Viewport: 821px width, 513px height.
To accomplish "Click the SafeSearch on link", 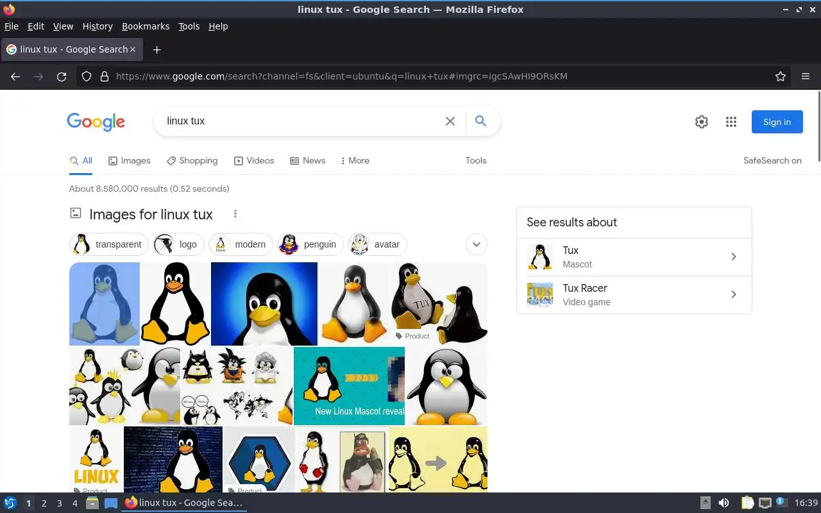I will (x=772, y=160).
